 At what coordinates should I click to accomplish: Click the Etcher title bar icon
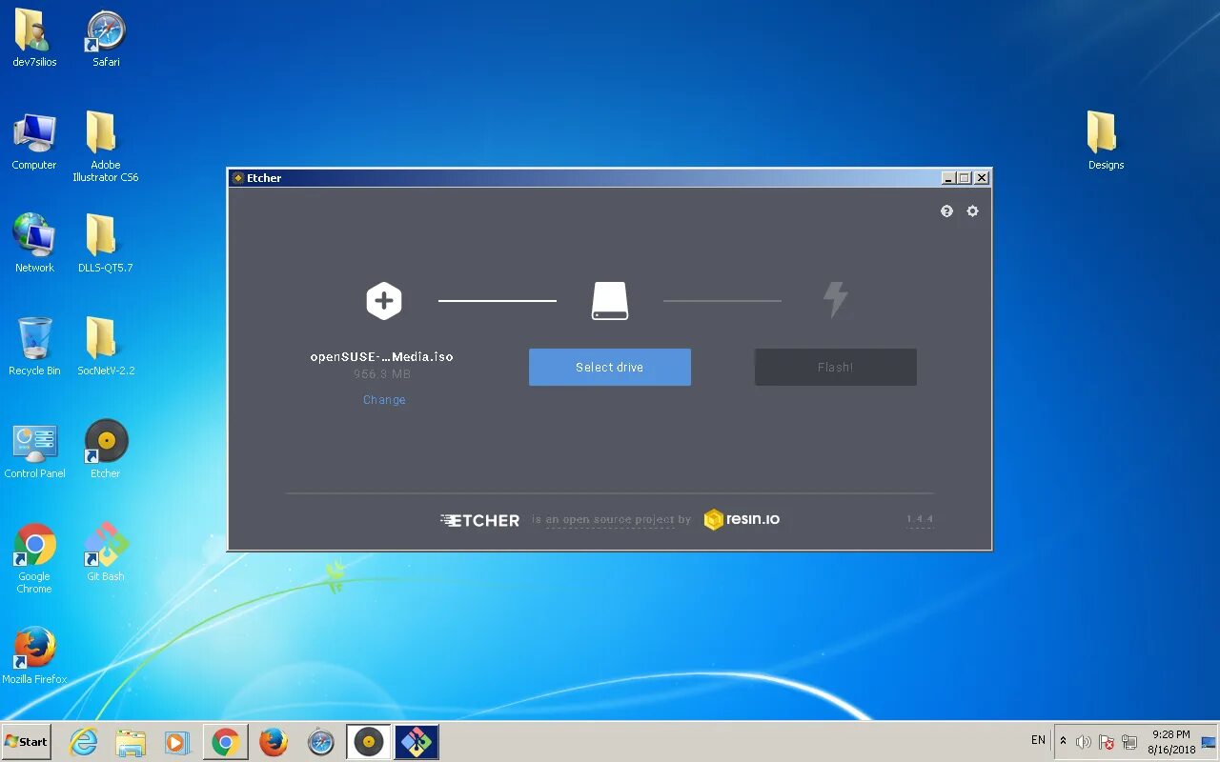(238, 178)
